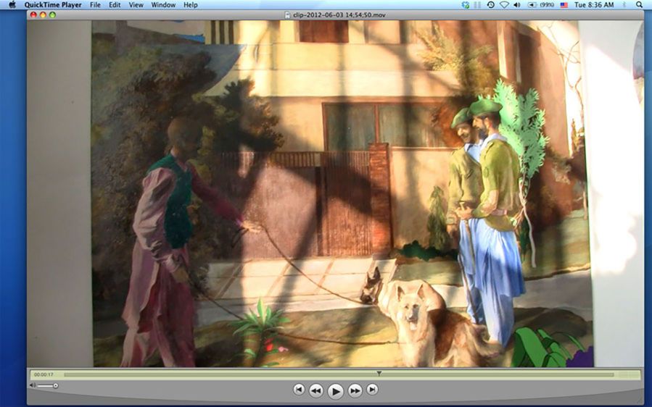Click the volume slider knob
652x407 pixels.
(56, 385)
